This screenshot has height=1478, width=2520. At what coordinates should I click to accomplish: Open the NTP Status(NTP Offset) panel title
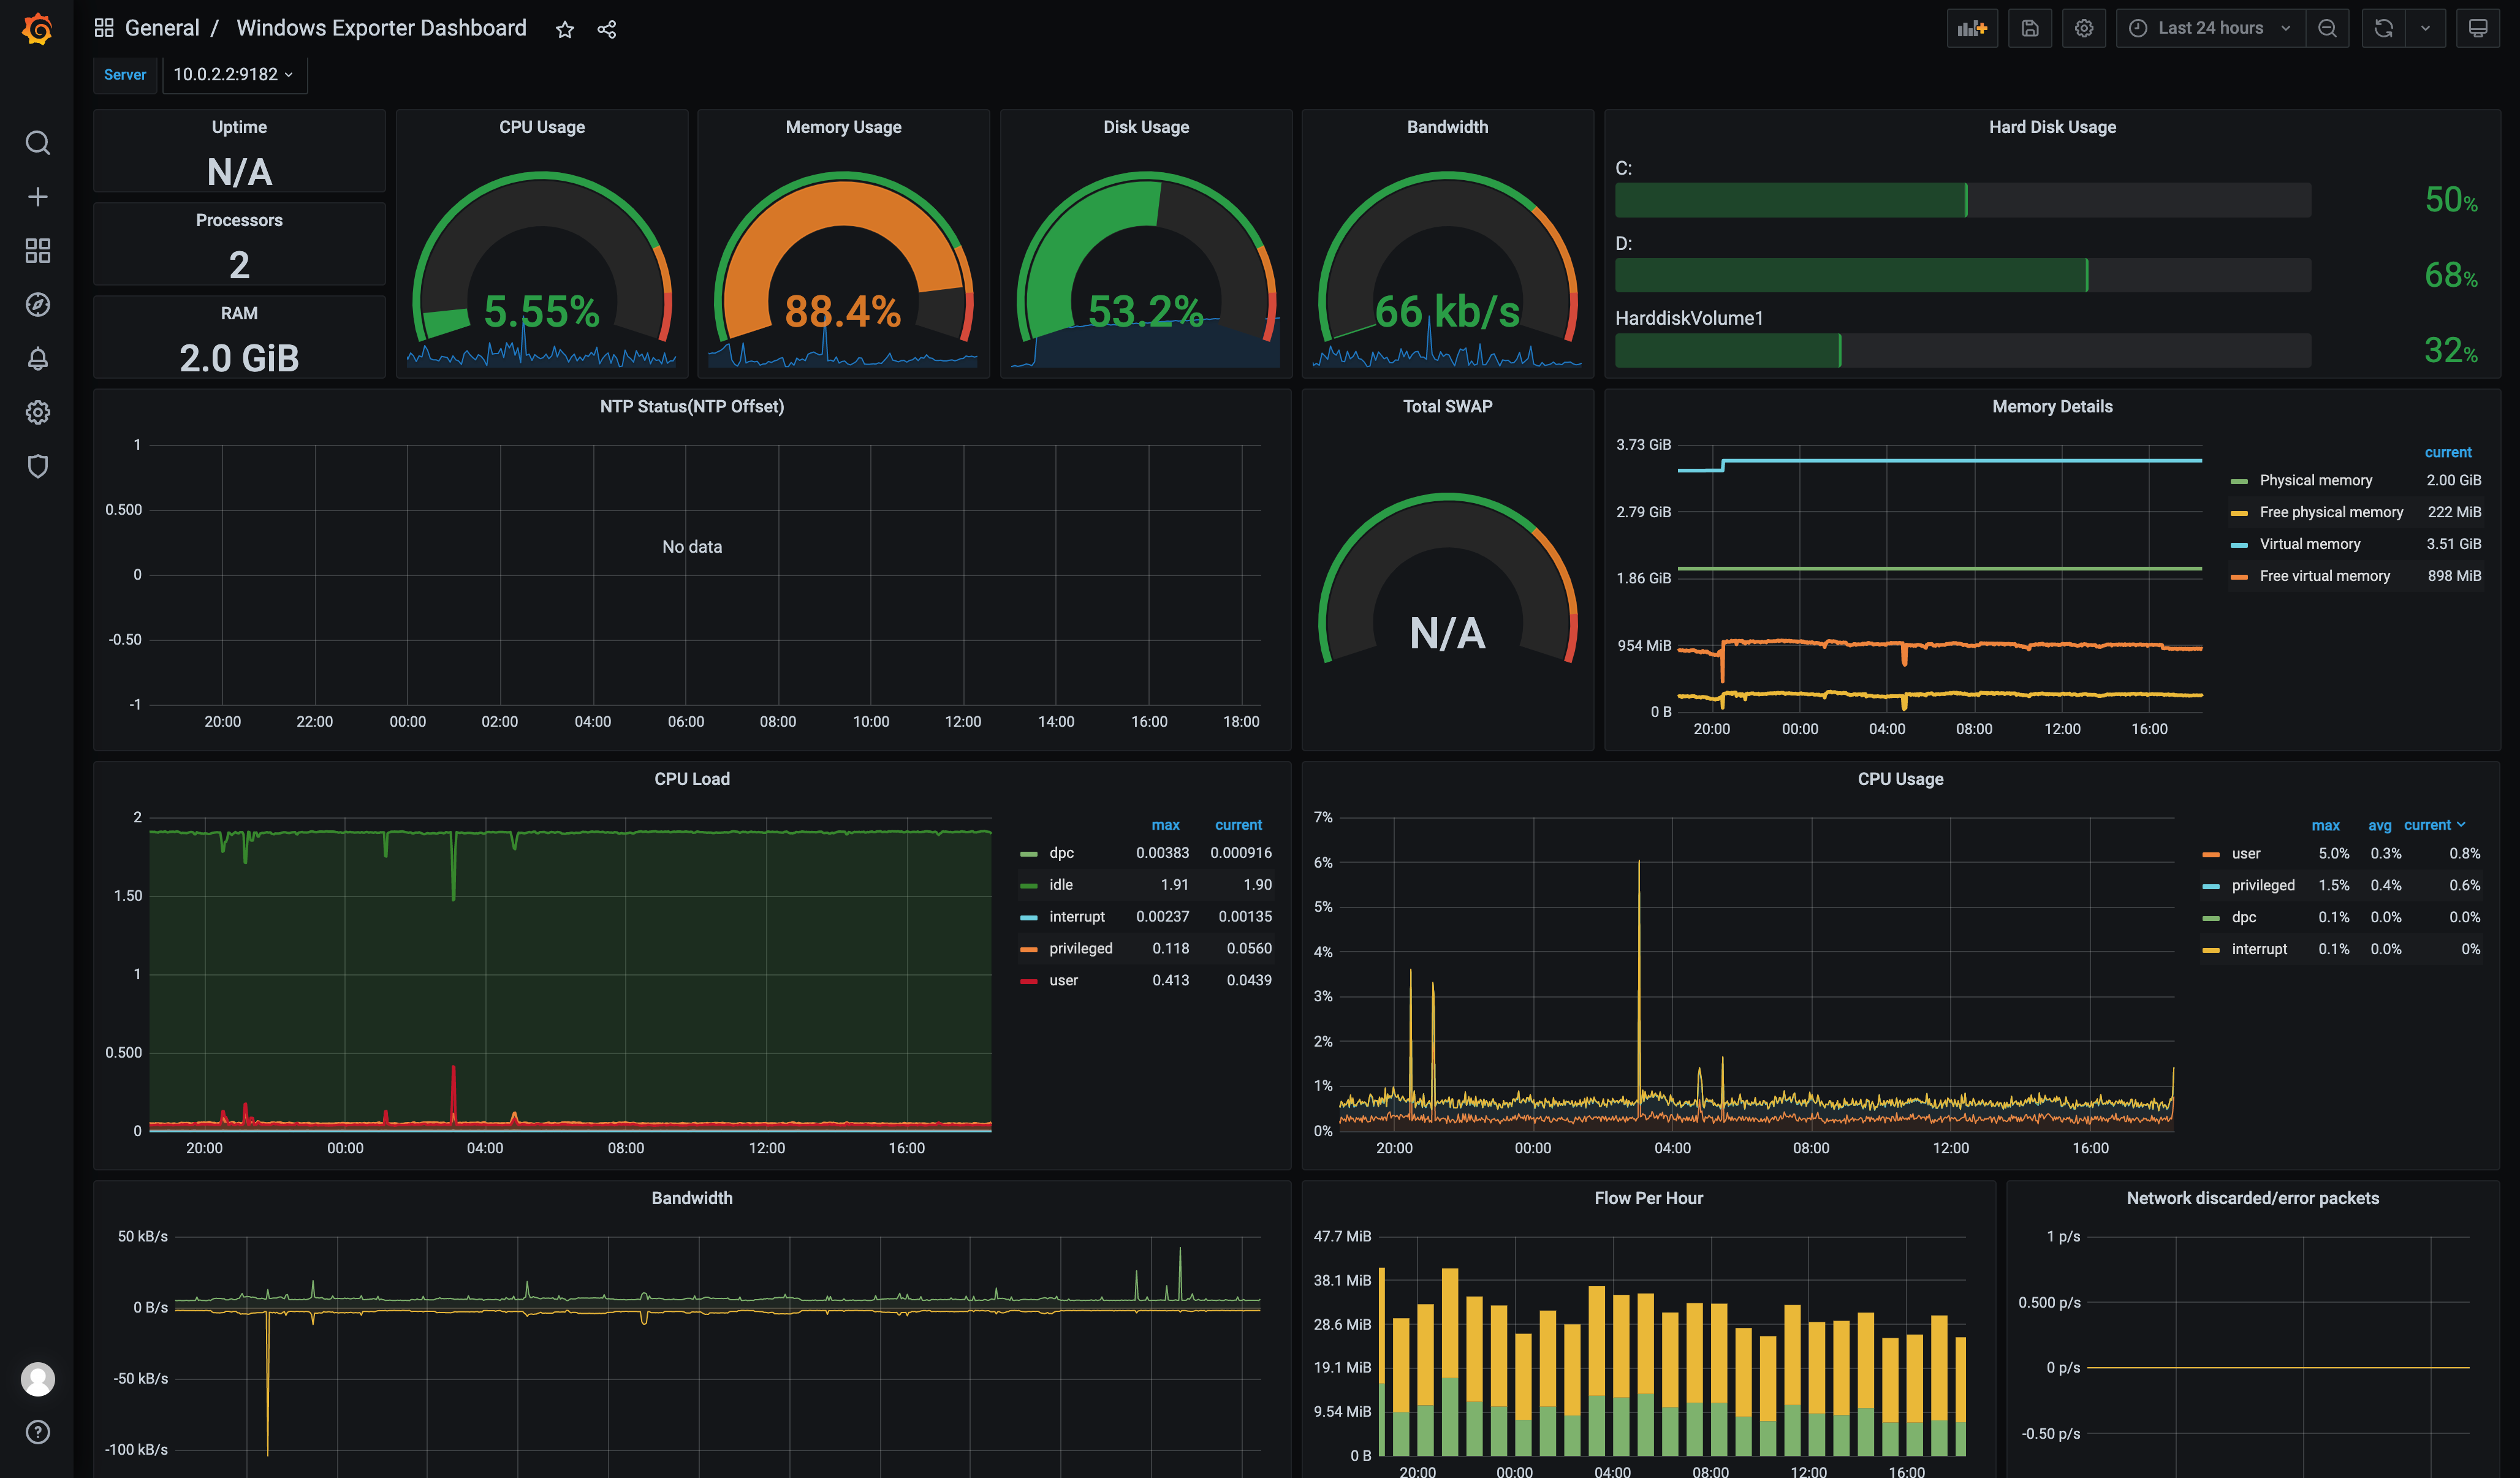692,406
